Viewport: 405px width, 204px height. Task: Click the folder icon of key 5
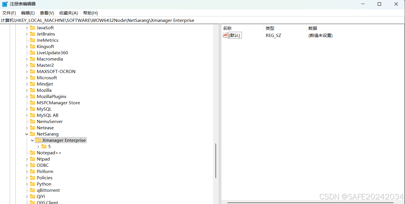(x=44, y=146)
